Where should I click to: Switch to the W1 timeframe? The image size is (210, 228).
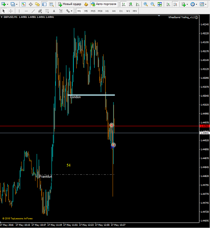128,11
